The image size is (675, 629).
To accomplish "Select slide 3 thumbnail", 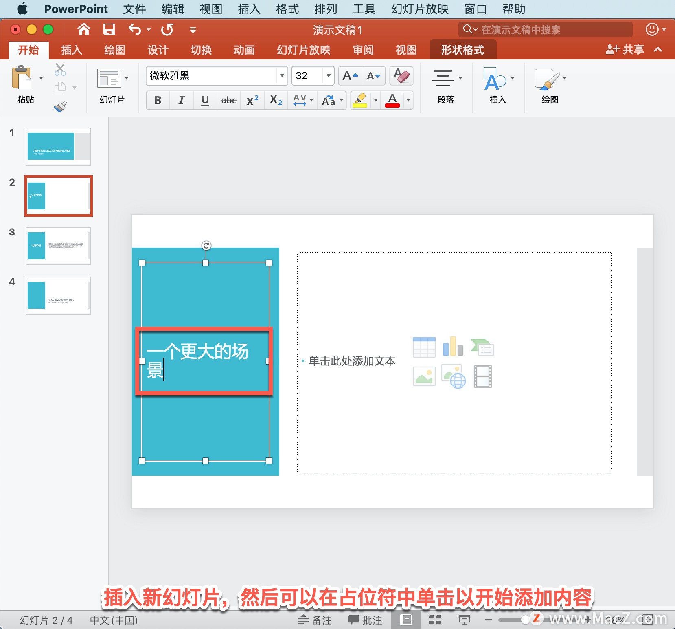I will pos(58,246).
